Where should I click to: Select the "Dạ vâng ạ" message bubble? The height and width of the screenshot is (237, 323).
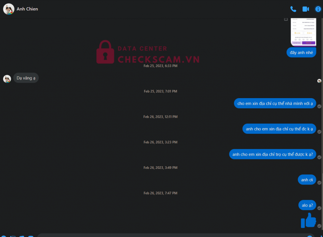(x=26, y=78)
